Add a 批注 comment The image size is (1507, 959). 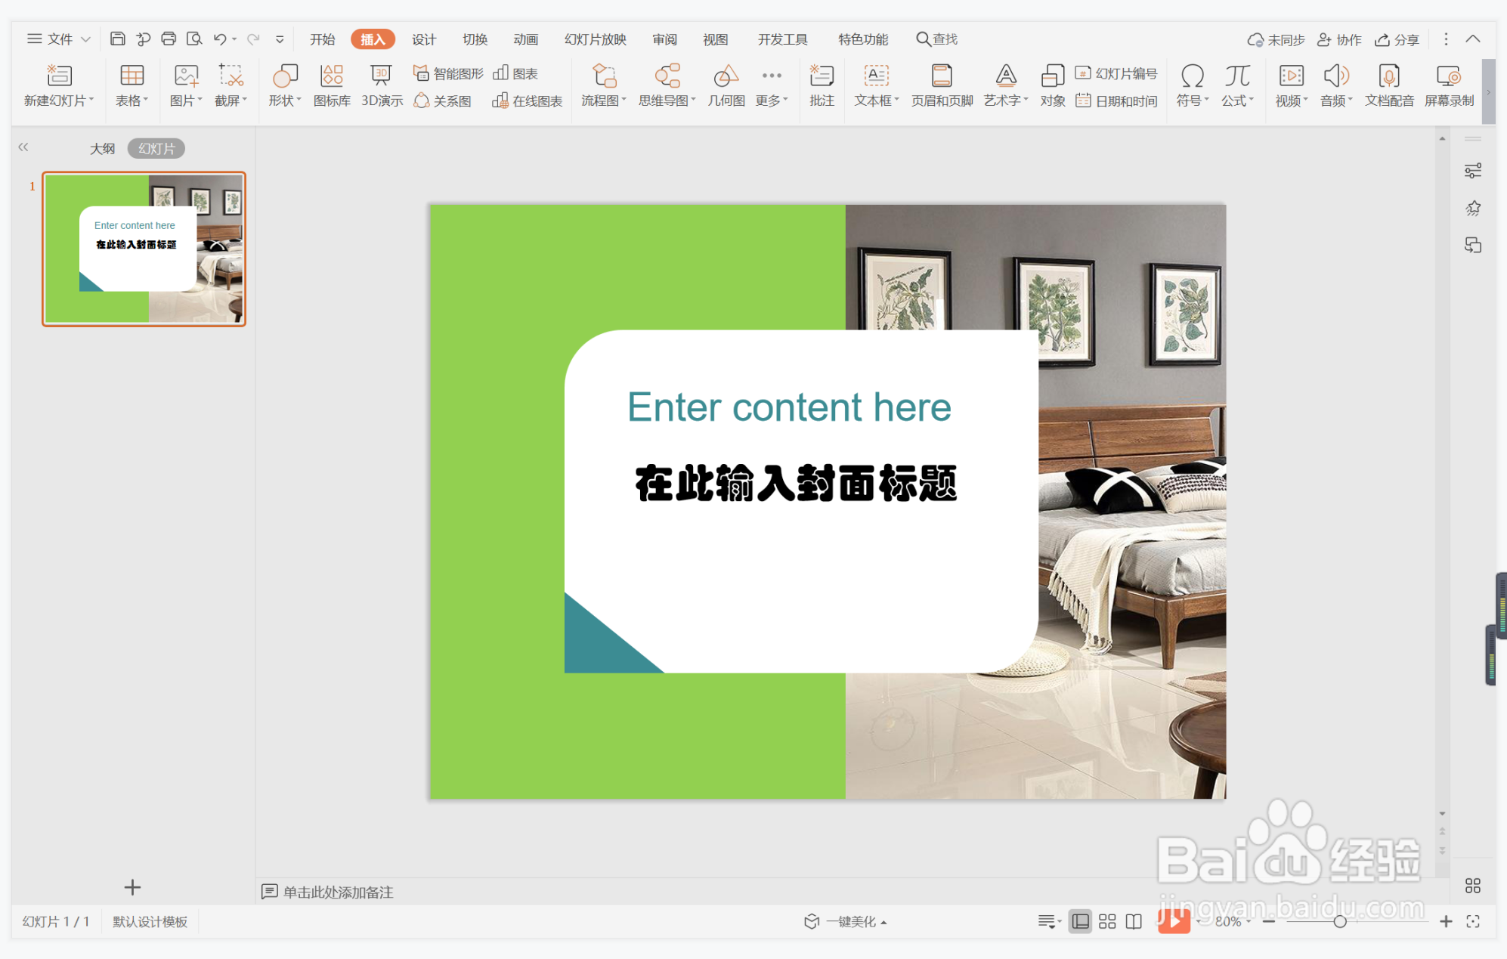pyautogui.click(x=822, y=85)
